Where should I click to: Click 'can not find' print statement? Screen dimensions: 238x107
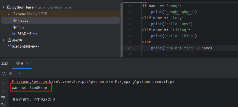(181, 48)
